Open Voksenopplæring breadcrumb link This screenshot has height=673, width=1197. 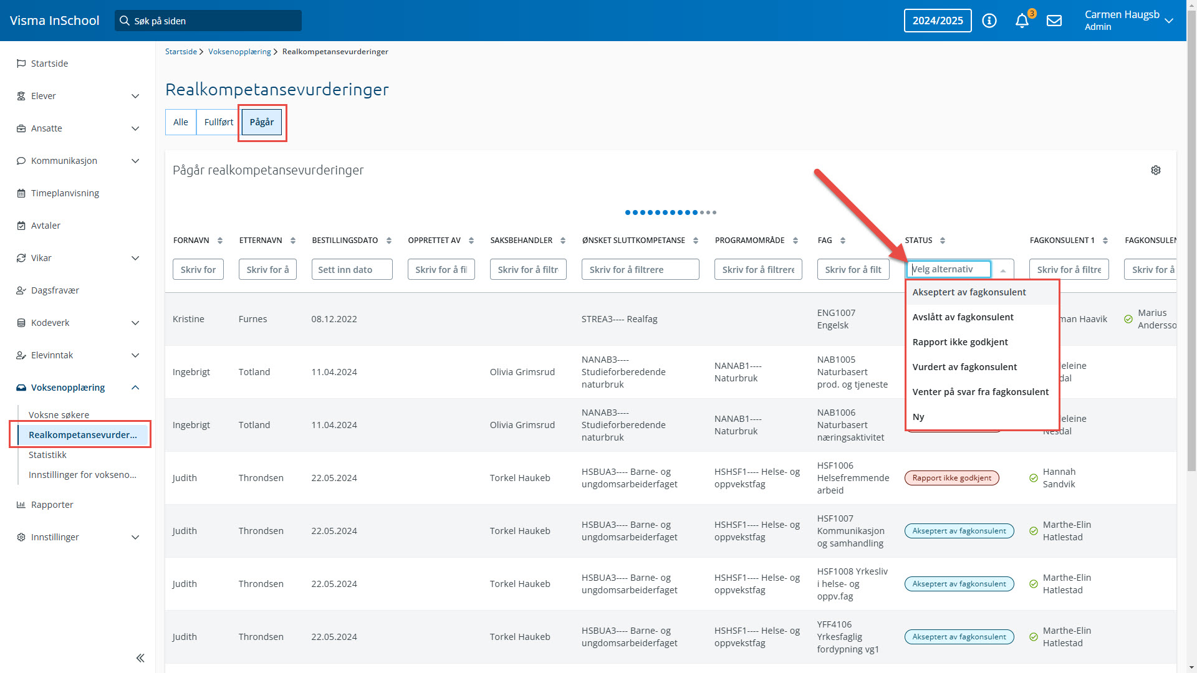click(239, 52)
